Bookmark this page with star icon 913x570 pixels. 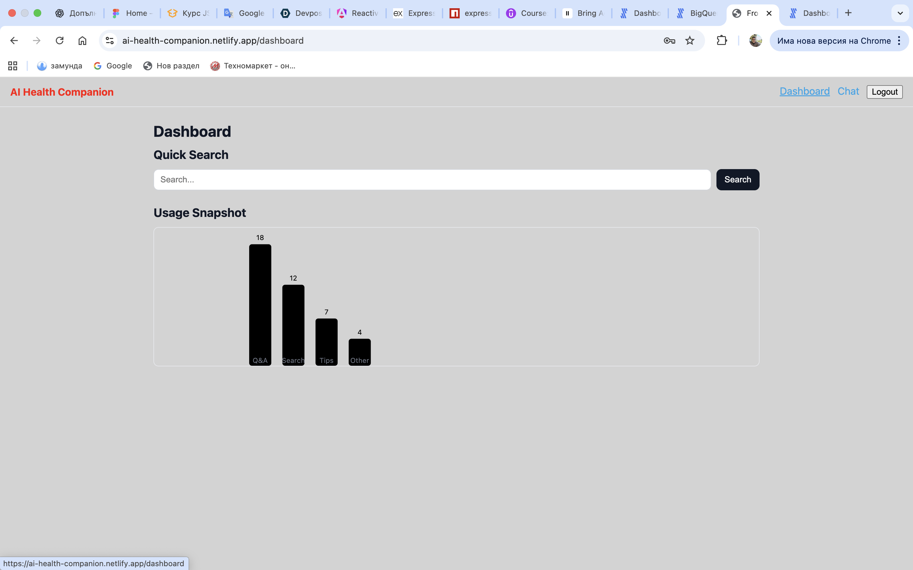(x=690, y=40)
